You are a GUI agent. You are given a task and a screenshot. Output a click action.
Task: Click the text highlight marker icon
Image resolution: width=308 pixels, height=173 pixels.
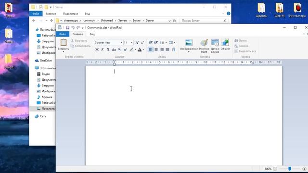click(131, 49)
